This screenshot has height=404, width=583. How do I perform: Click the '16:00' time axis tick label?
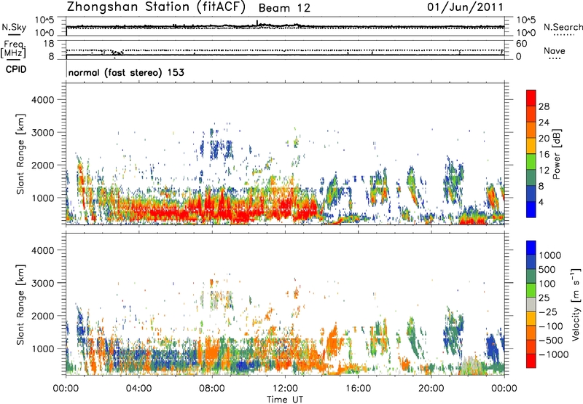pyautogui.click(x=358, y=389)
